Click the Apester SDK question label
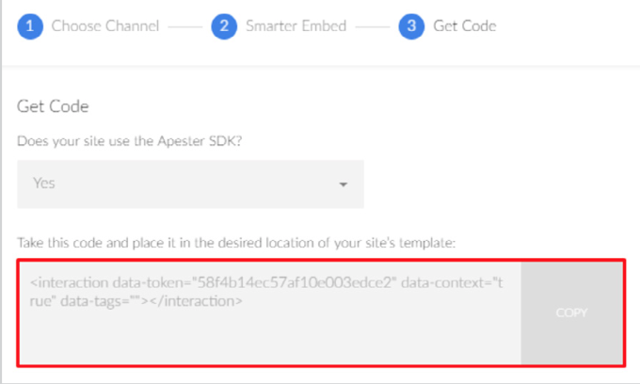This screenshot has width=640, height=384. 129,141
